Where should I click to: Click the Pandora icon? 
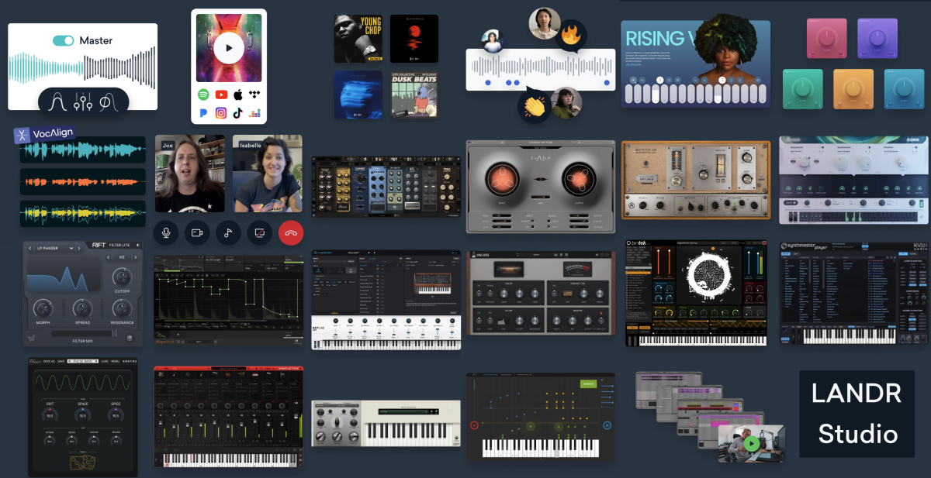tap(203, 113)
